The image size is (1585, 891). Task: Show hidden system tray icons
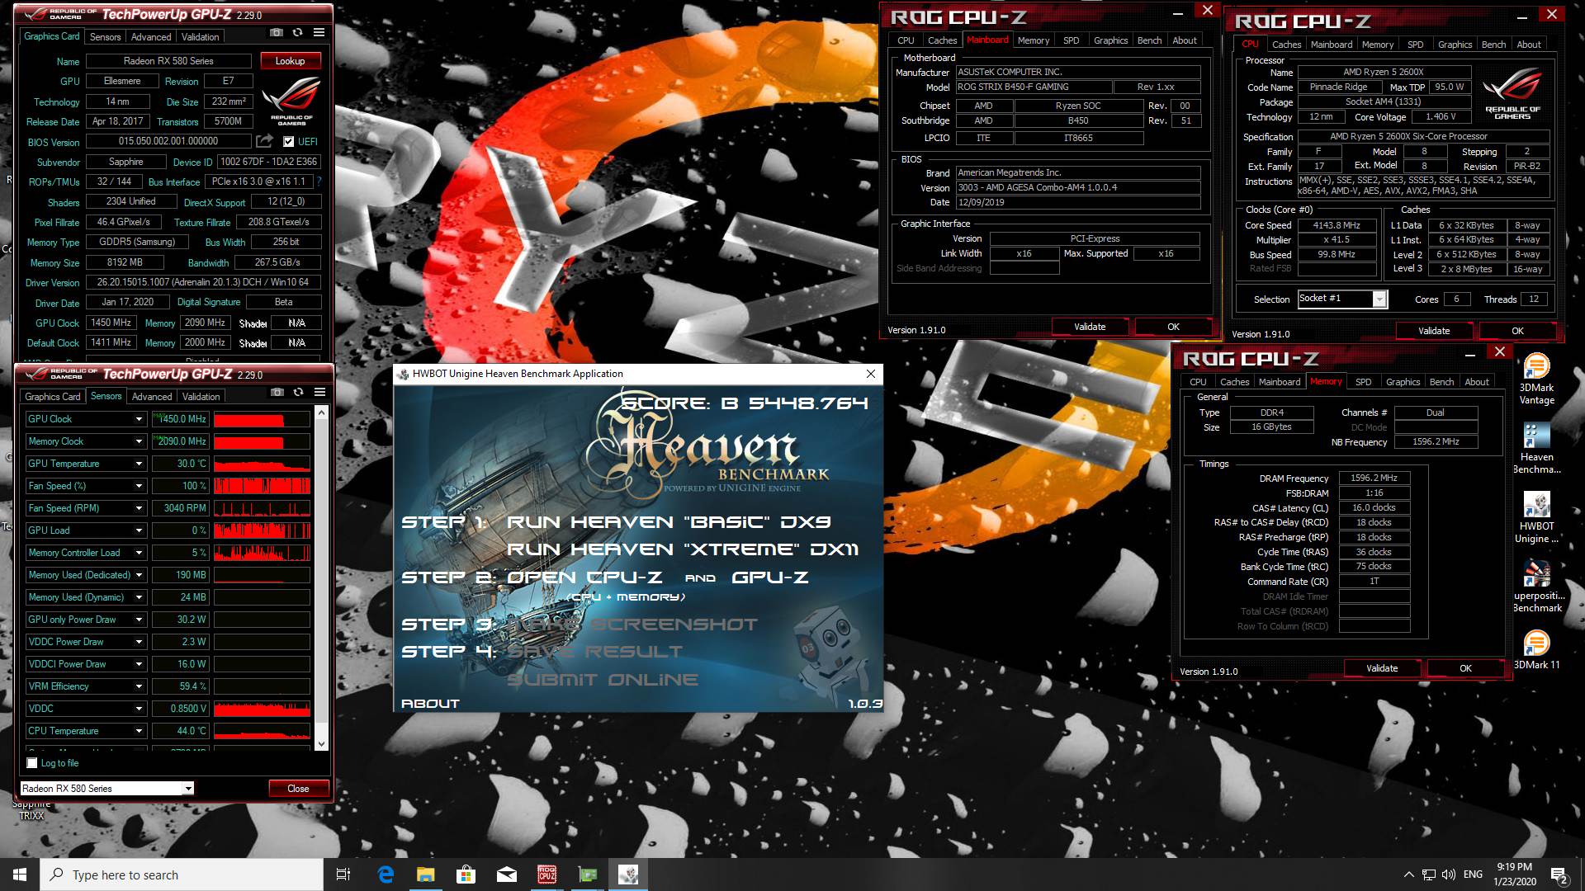pyautogui.click(x=1408, y=874)
